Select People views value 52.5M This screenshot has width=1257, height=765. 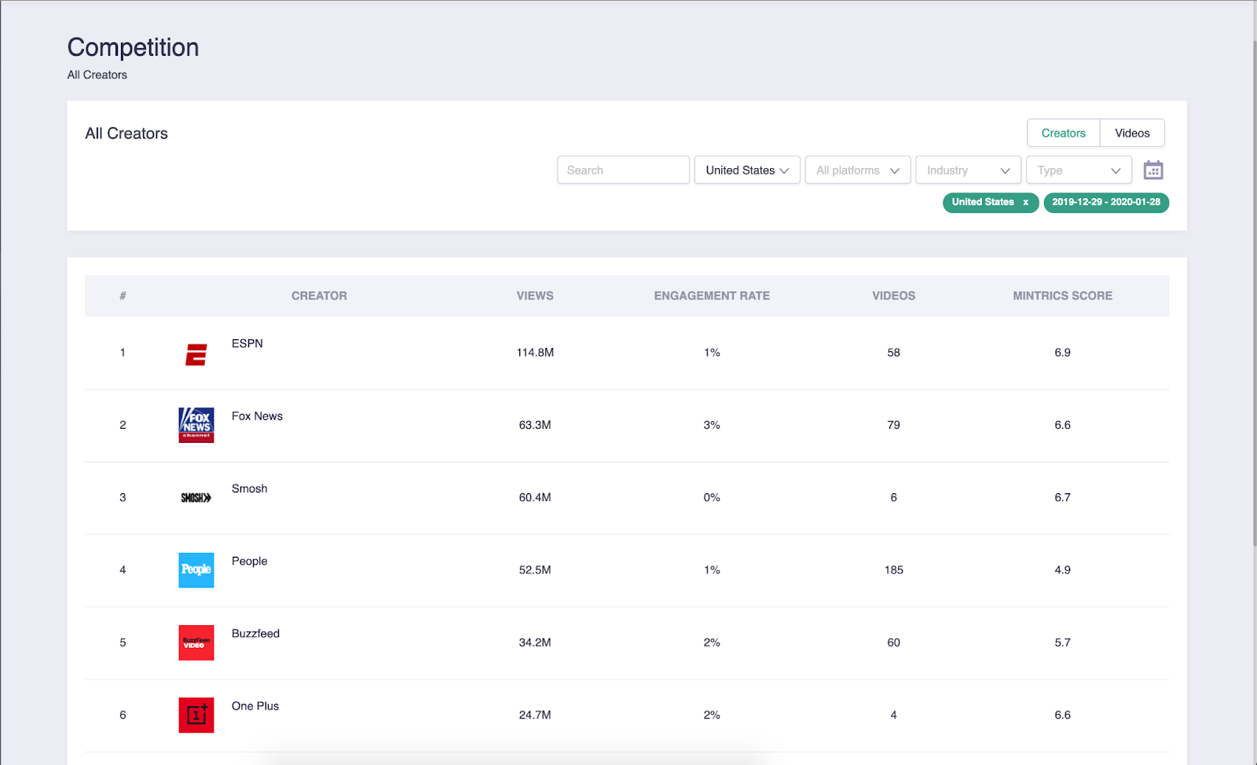(535, 570)
